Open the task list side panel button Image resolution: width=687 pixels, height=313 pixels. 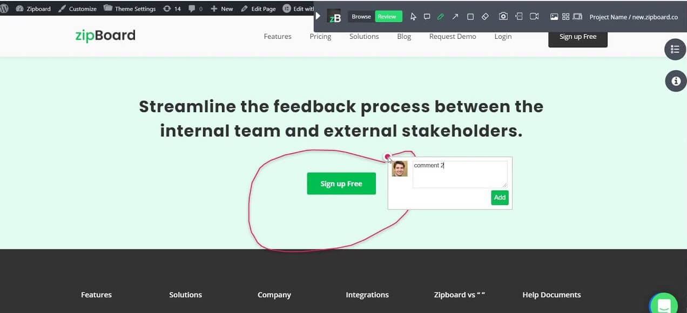[x=675, y=49]
